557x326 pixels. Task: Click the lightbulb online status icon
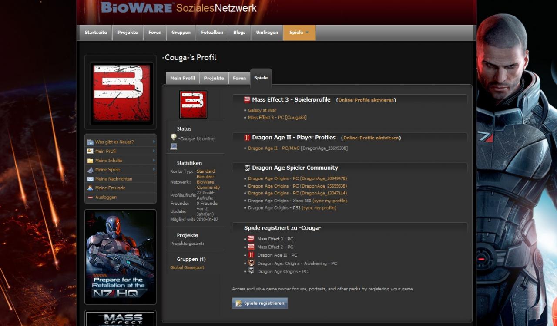(x=174, y=137)
